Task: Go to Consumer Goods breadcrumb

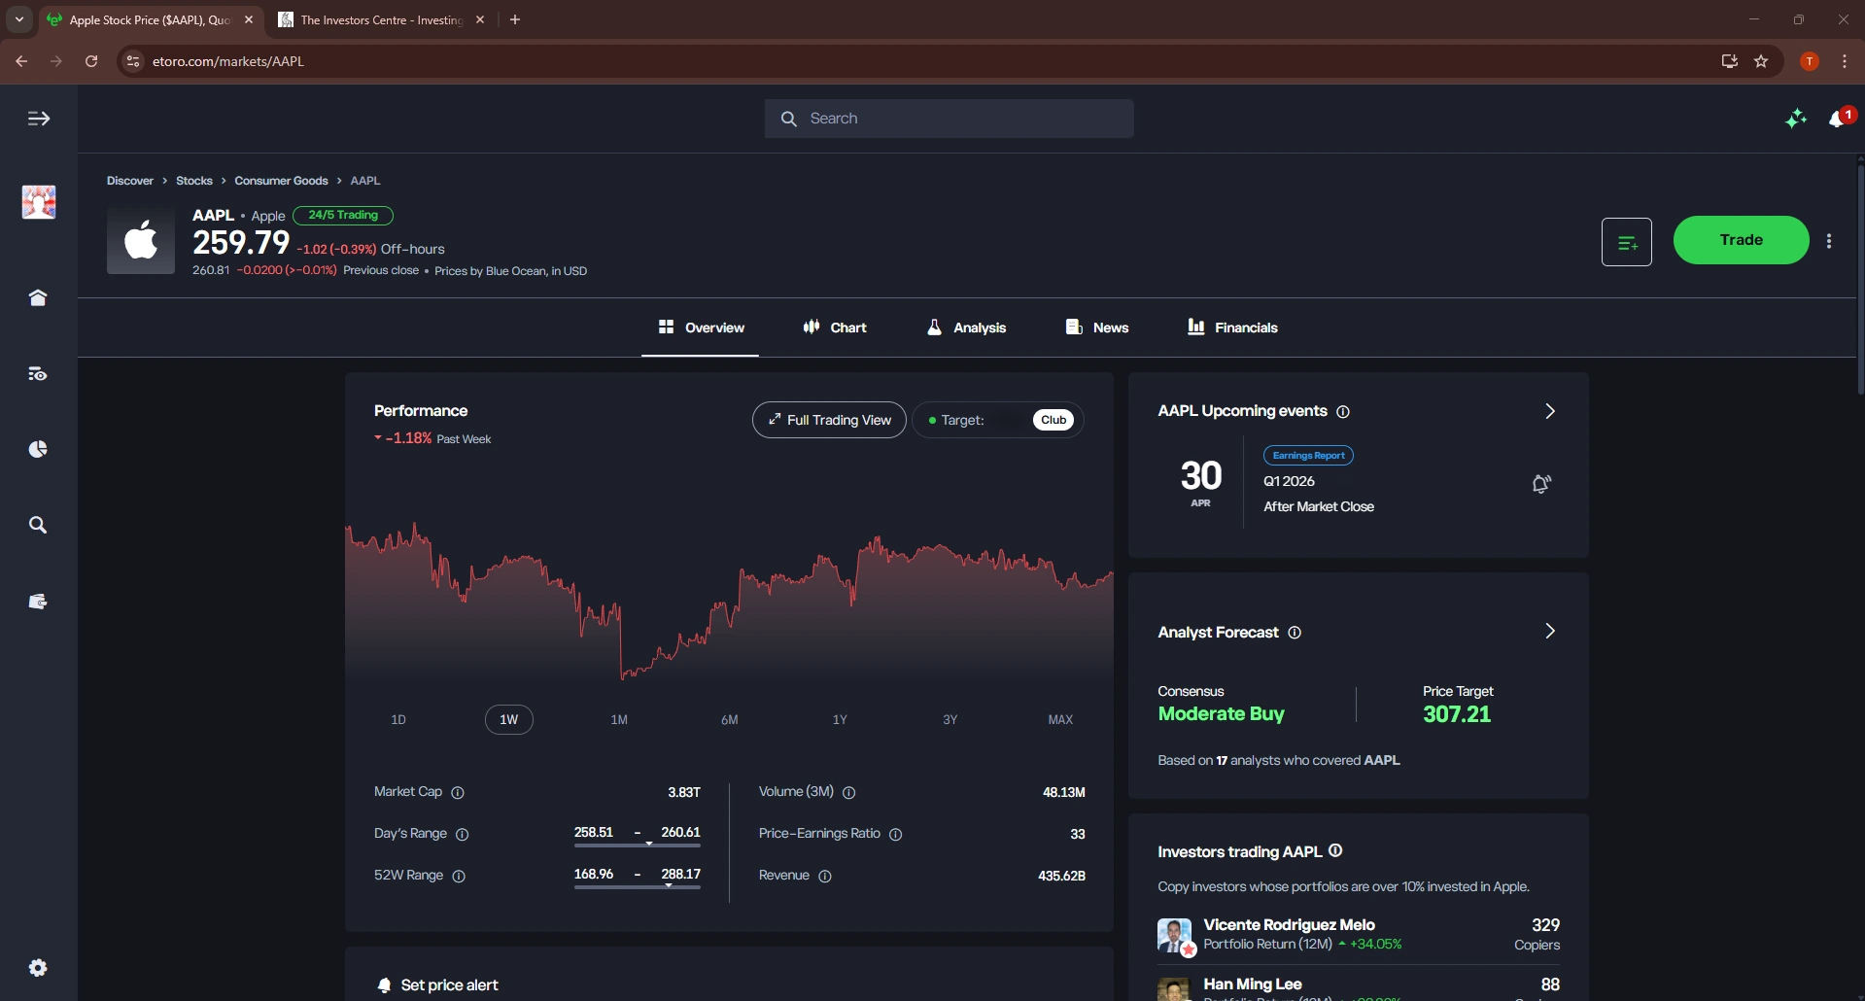Action: 281,181
